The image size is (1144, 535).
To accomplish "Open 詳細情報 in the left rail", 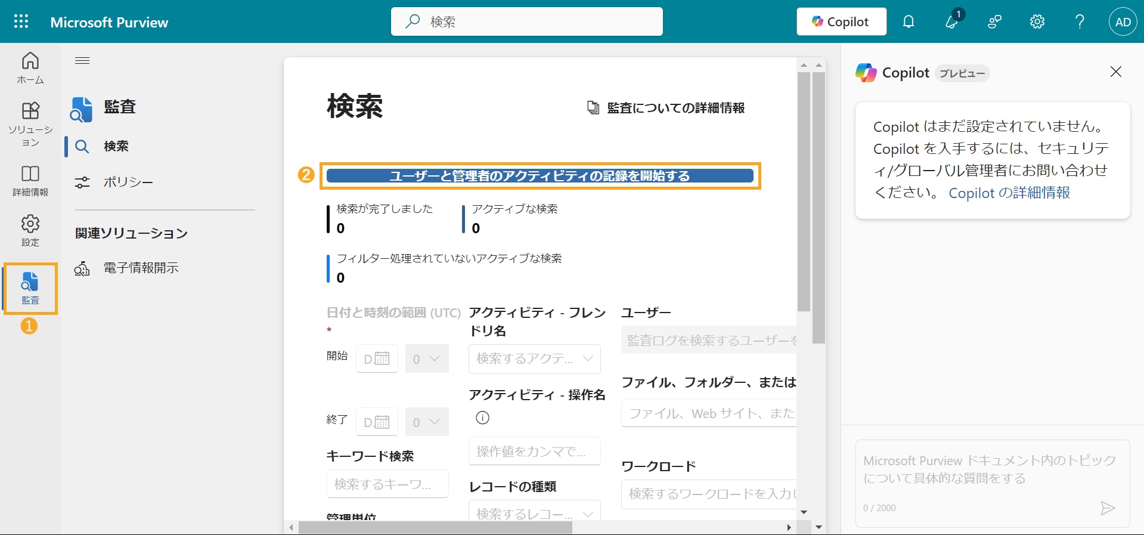I will pos(30,181).
